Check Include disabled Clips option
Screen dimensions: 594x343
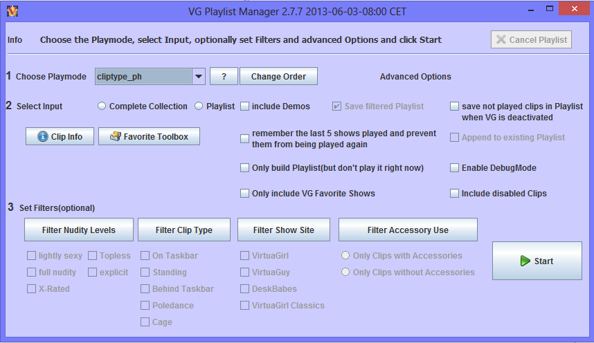[x=455, y=194]
